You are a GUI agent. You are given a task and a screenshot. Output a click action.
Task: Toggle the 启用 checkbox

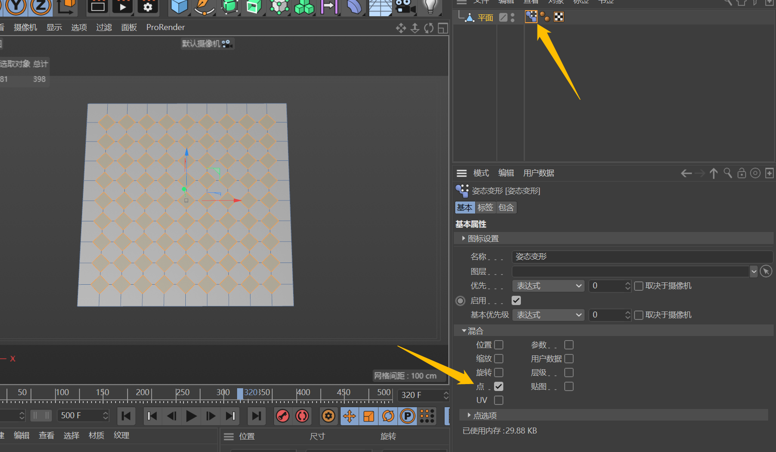click(516, 300)
